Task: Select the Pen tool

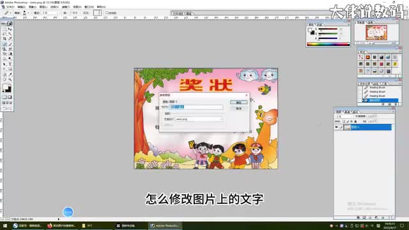Action: pyautogui.click(x=4, y=69)
